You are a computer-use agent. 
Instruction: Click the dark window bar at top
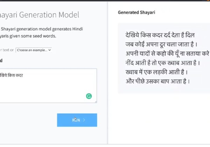point(105,1)
